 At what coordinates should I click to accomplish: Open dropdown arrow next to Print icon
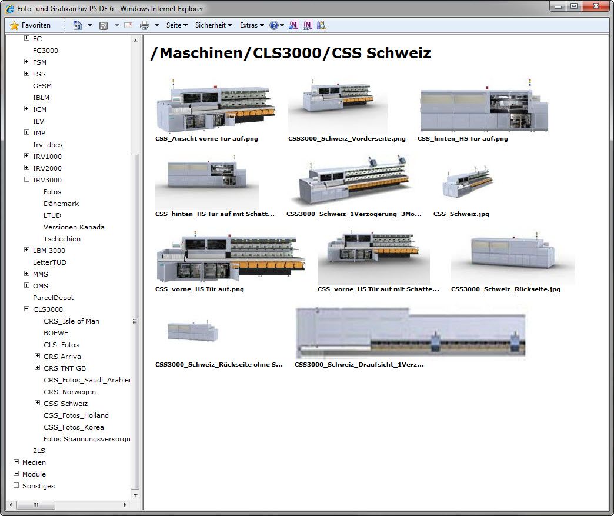click(157, 25)
